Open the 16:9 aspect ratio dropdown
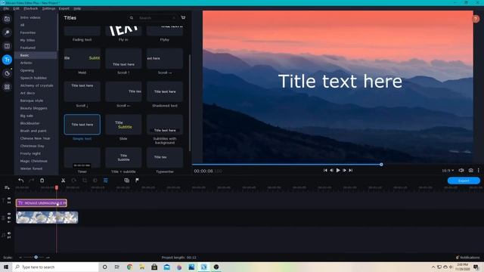484x272 pixels. tap(448, 171)
